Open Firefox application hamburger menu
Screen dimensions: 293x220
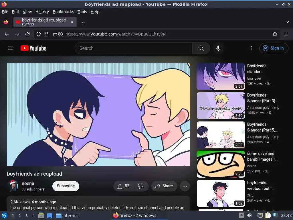coord(286,34)
